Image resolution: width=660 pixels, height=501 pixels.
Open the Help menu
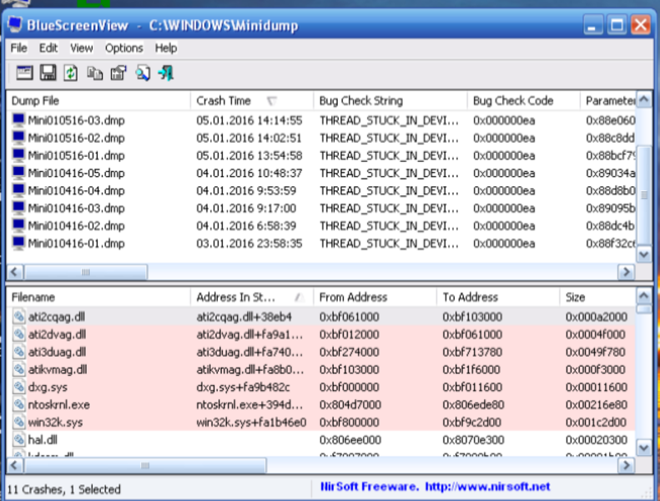coord(166,48)
